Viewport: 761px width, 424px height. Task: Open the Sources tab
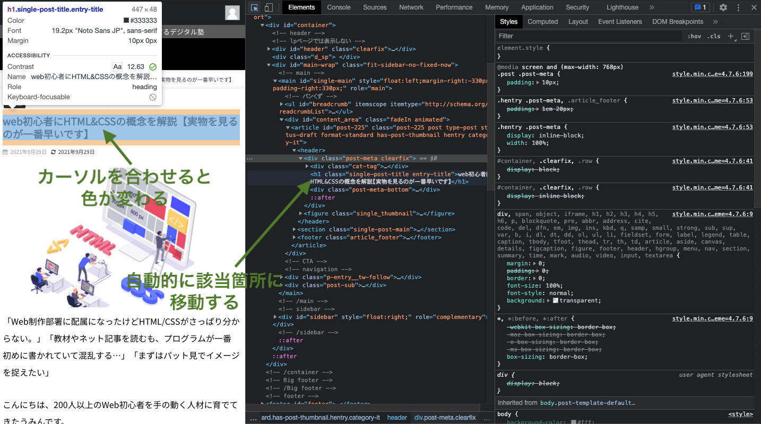[x=375, y=7]
